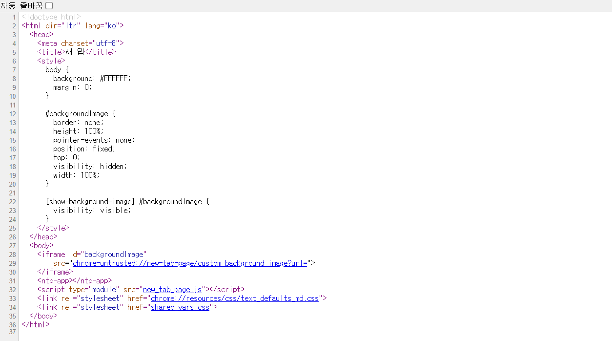Click the closing </body> tag
Screen dimensions: 612x341
pos(43,316)
